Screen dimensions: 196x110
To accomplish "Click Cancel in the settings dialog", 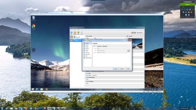I will pos(122,69).
